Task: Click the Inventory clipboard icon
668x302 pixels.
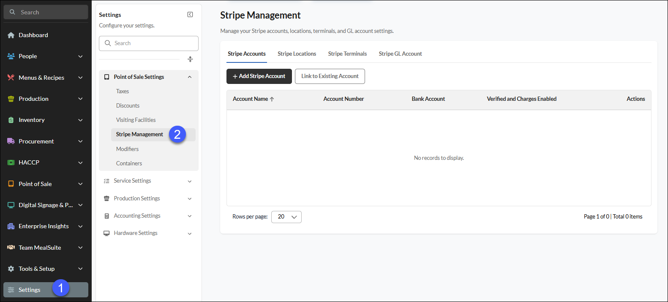Action: [11, 120]
